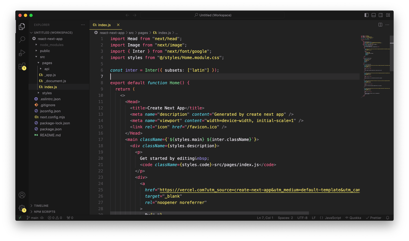Open the notifications bell
This screenshot has width=409, height=241.
tap(388, 218)
